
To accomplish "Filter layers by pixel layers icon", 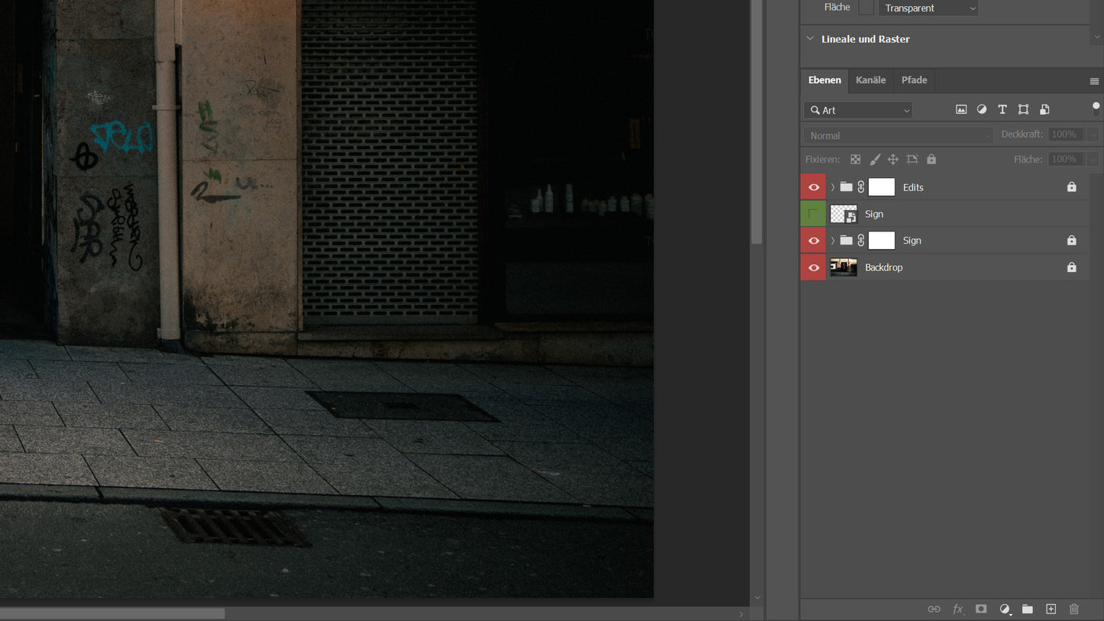I will [x=961, y=110].
